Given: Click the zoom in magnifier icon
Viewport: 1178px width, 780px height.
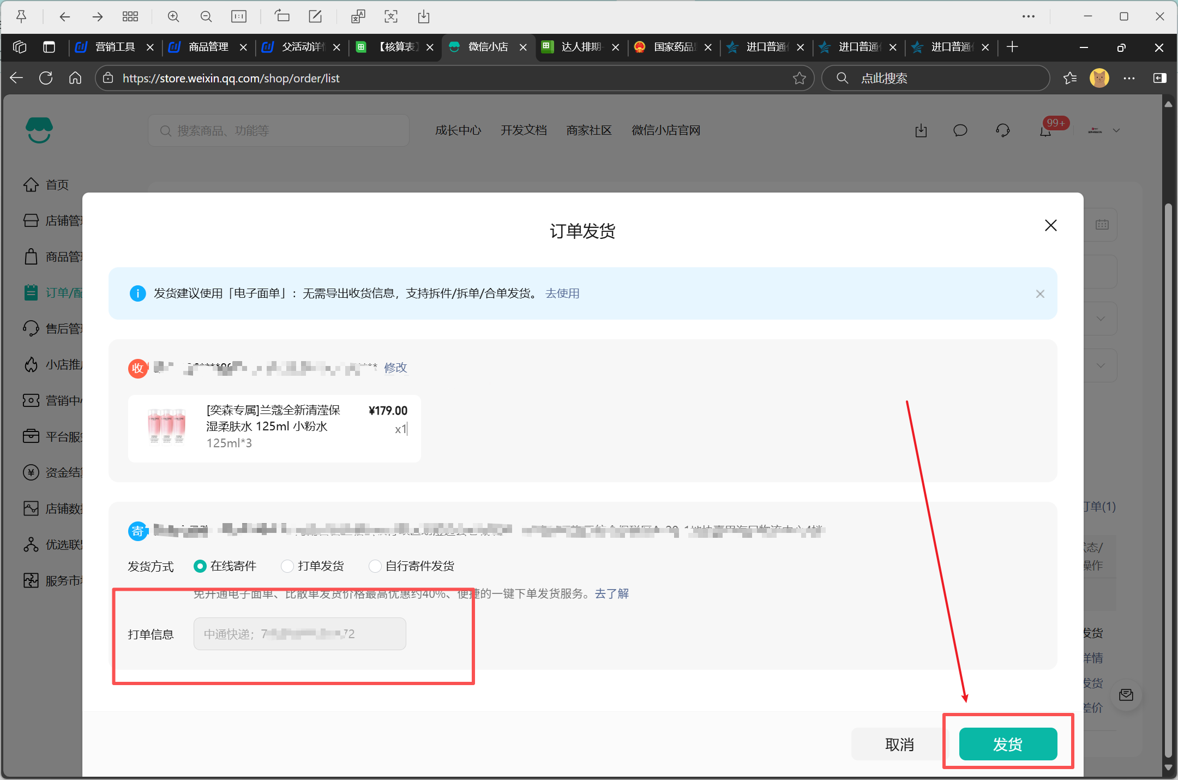Looking at the screenshot, I should [x=173, y=17].
